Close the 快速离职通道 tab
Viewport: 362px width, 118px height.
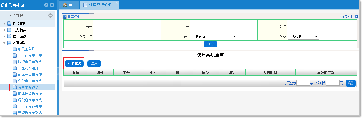[x=116, y=3]
